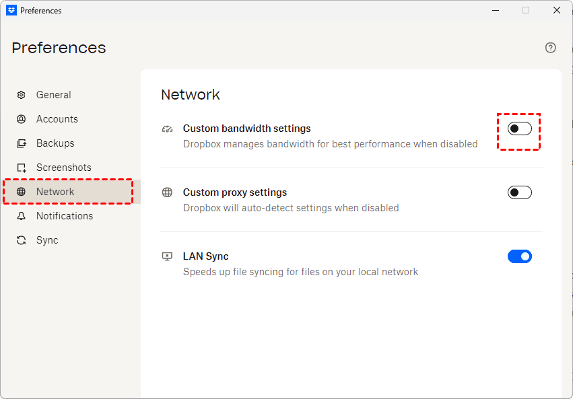Click the Backups icon in sidebar

coord(22,143)
